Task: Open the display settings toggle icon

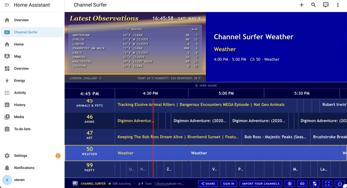Action: [315, 184]
